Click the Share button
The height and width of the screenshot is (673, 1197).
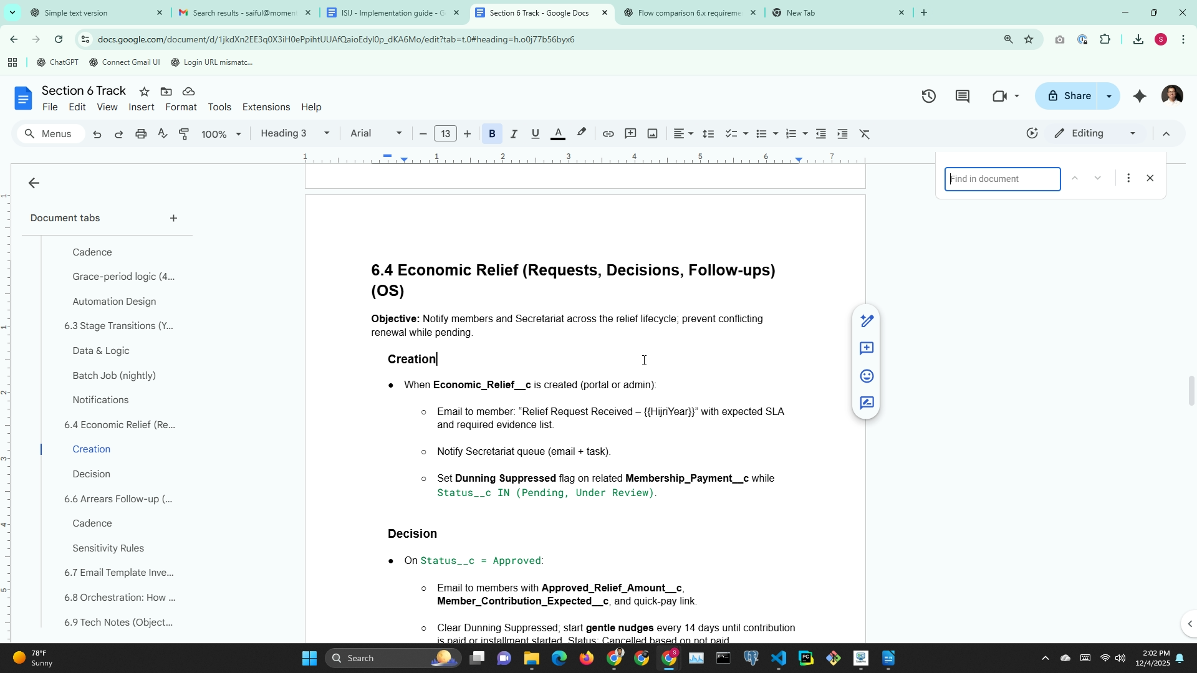pyautogui.click(x=1069, y=96)
